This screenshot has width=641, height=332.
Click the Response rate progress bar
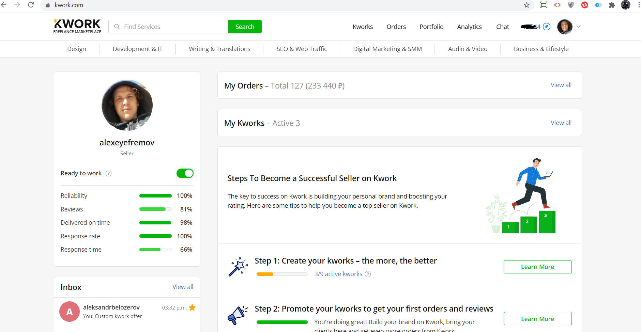[155, 236]
